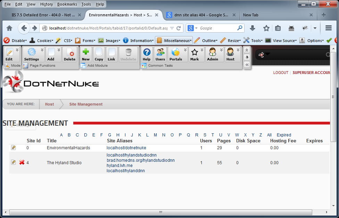Click the LOGOUT link
Viewport: 339px width, 218px height.
(x=281, y=73)
